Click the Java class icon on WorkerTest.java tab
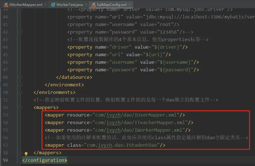Image resolution: width=255 pixels, height=166 pixels. [x=53, y=5]
